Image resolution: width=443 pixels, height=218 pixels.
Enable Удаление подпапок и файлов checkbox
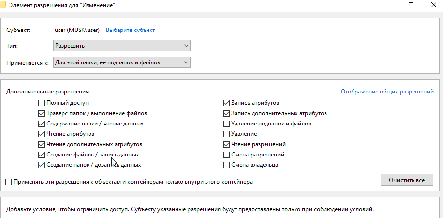coord(226,124)
